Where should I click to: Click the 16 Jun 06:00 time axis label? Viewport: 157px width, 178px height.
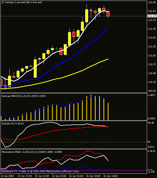click(x=76, y=176)
